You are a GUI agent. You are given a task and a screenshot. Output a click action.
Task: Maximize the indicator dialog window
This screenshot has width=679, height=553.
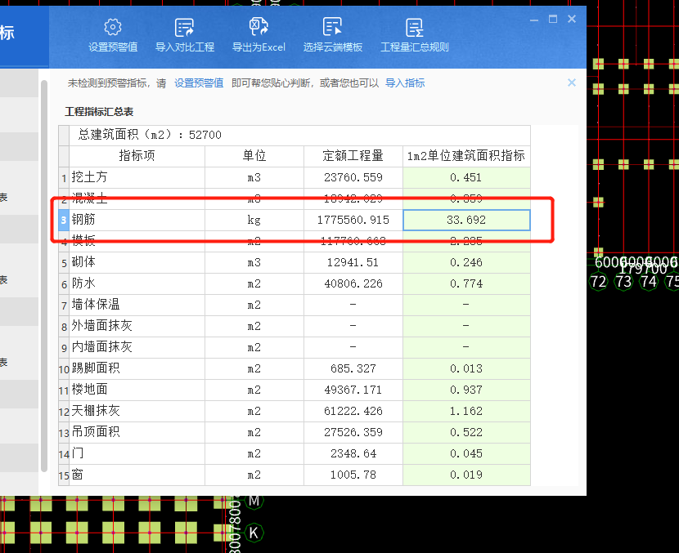click(553, 19)
